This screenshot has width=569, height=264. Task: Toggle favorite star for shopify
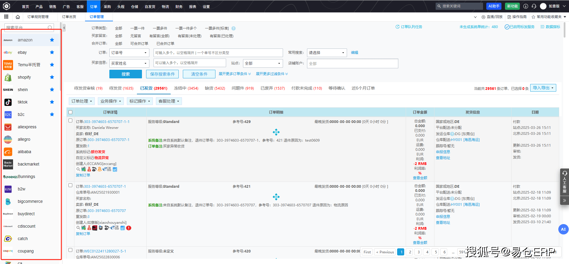52,77
